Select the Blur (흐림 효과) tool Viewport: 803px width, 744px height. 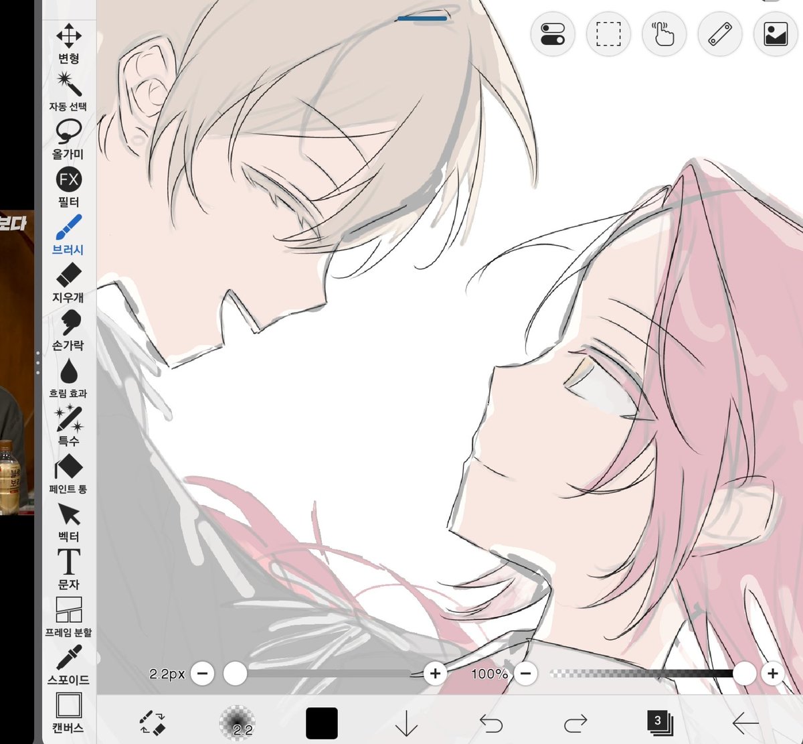(x=69, y=379)
